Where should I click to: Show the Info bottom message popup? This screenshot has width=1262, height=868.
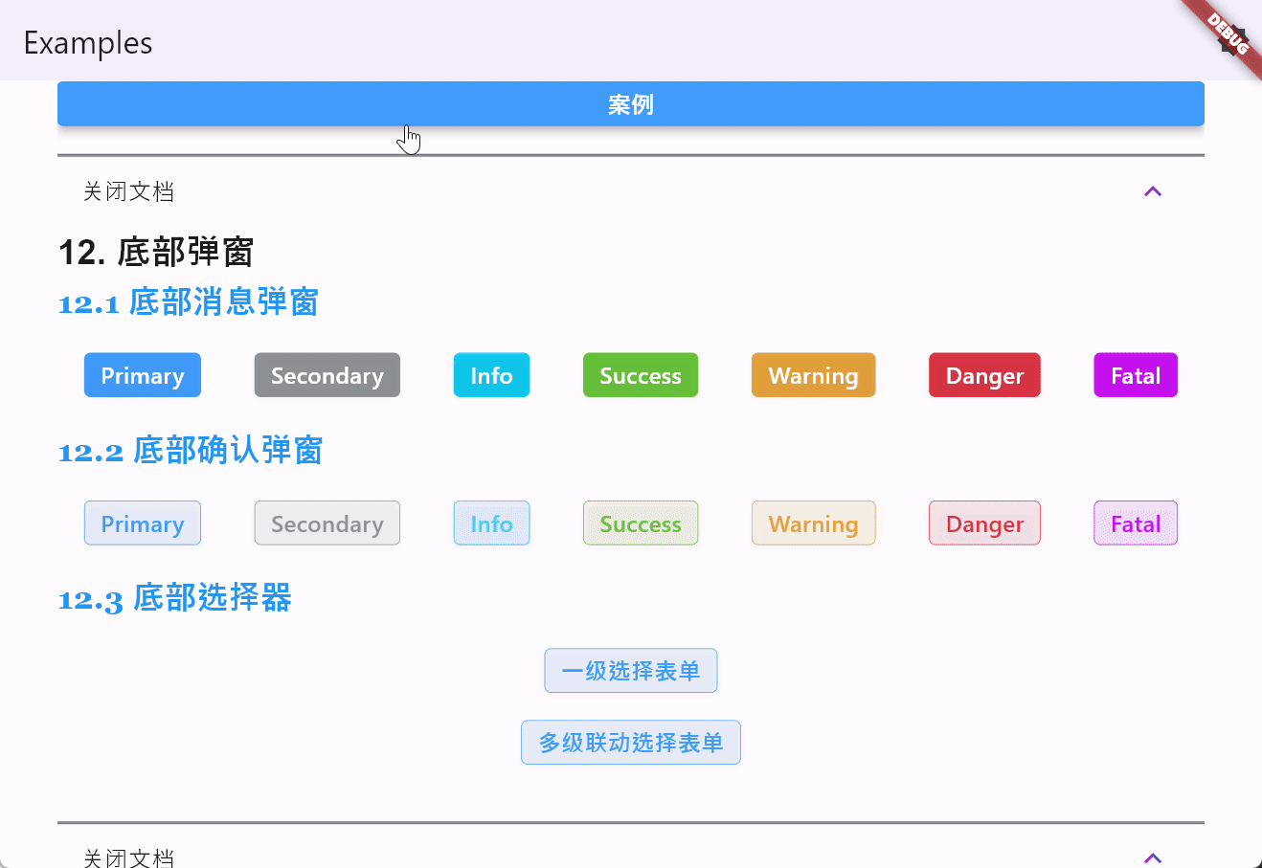pyautogui.click(x=491, y=374)
